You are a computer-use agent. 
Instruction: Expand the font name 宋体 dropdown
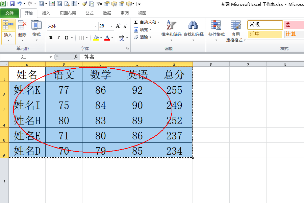[x=96, y=26]
